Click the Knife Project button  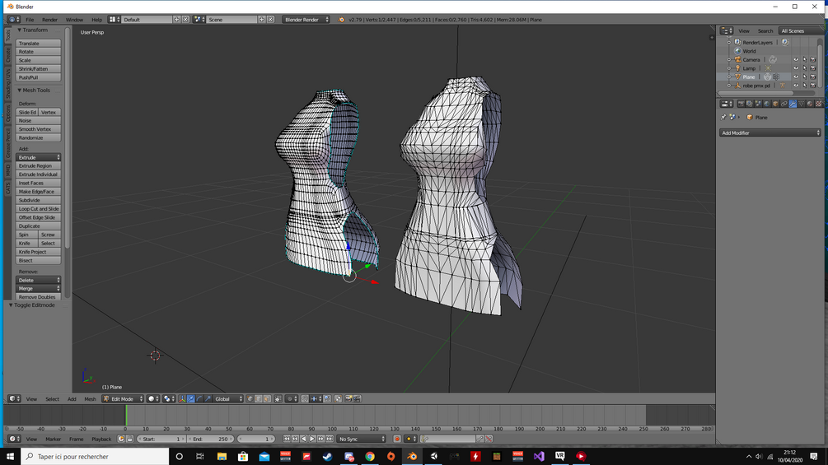[x=39, y=252]
